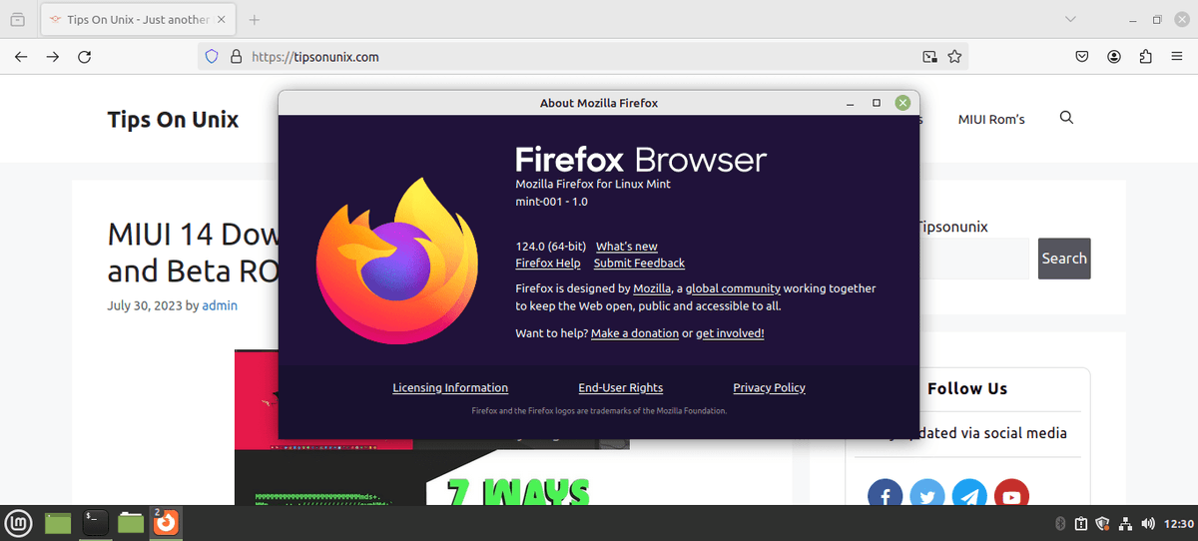Image resolution: width=1198 pixels, height=541 pixels.
Task: Open the Linux Mint start menu
Action: click(19, 522)
